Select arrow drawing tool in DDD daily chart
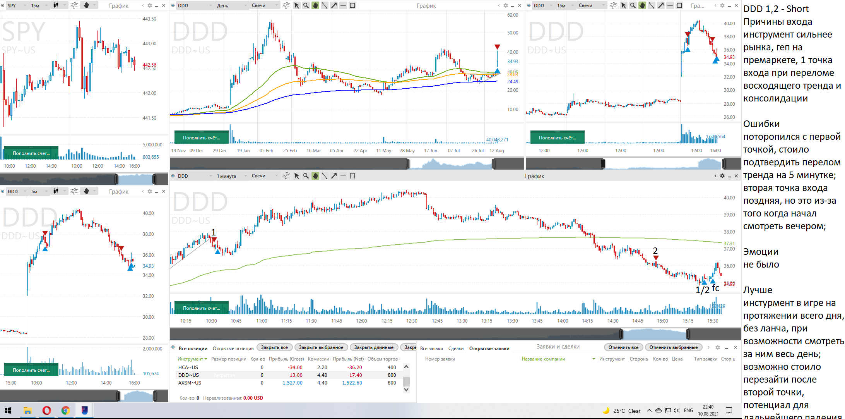Image resolution: width=845 pixels, height=419 pixels. pyautogui.click(x=334, y=5)
